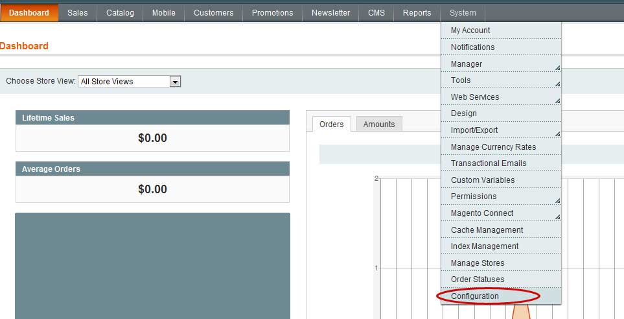This screenshot has width=624, height=319.
Task: Expand the Web Services submenu
Action: click(501, 97)
